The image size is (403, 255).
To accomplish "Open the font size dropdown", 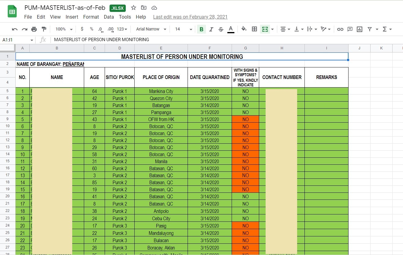I will point(184,29).
